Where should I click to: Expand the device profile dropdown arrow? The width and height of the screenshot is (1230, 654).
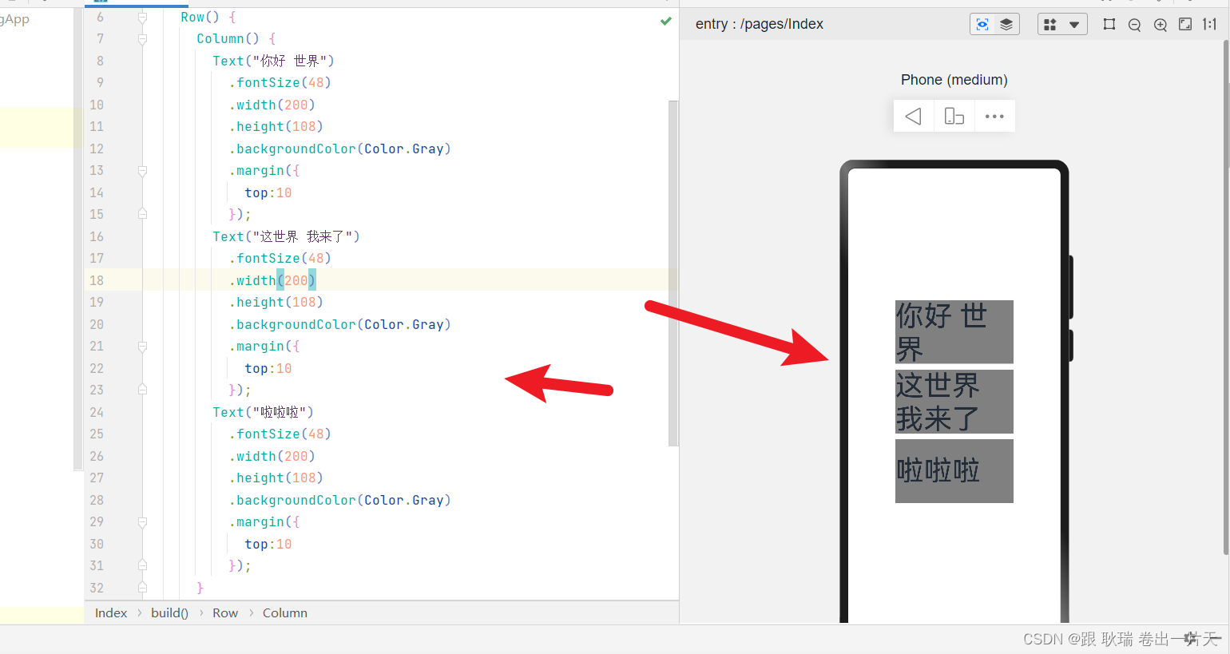click(x=1074, y=25)
